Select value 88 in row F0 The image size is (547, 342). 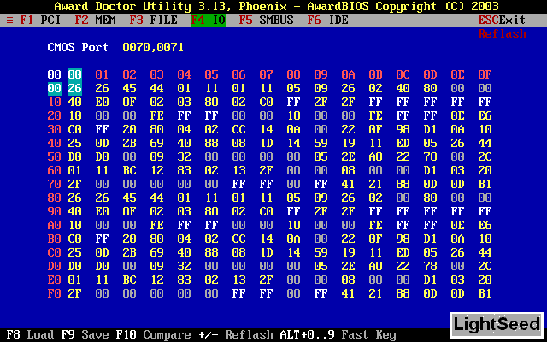coord(403,294)
